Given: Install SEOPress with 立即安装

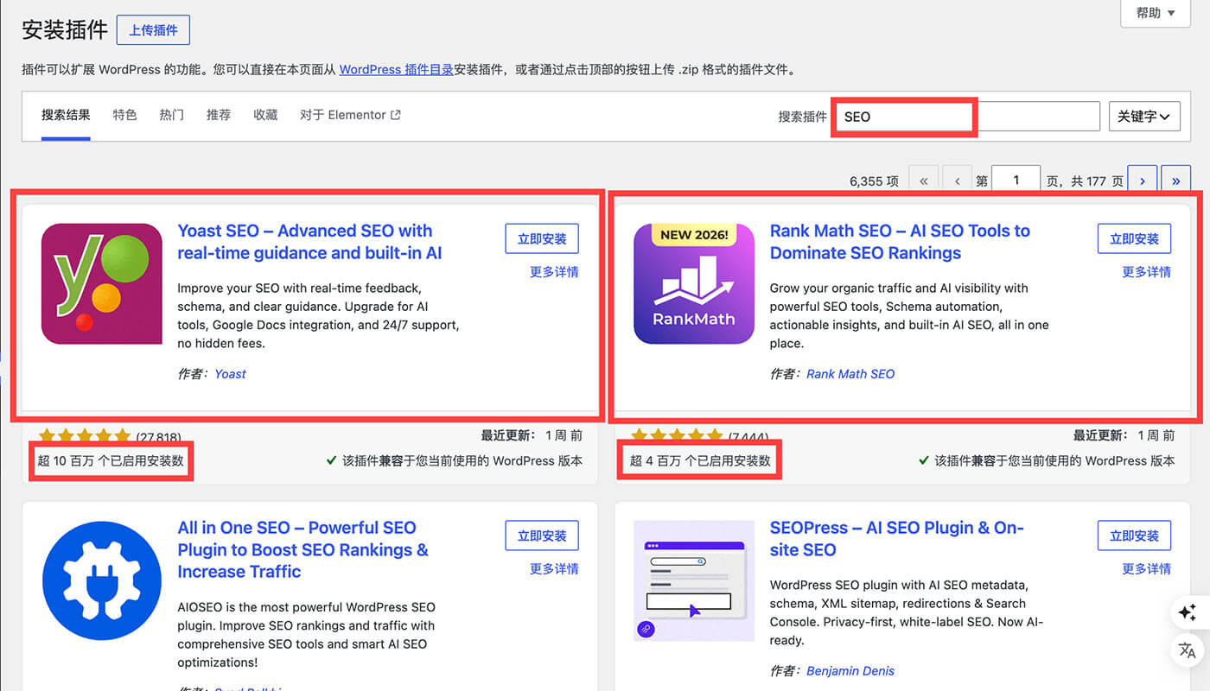Looking at the screenshot, I should 1134,536.
